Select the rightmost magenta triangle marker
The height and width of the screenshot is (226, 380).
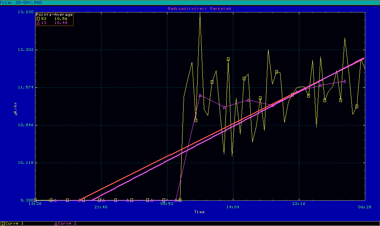(345, 81)
